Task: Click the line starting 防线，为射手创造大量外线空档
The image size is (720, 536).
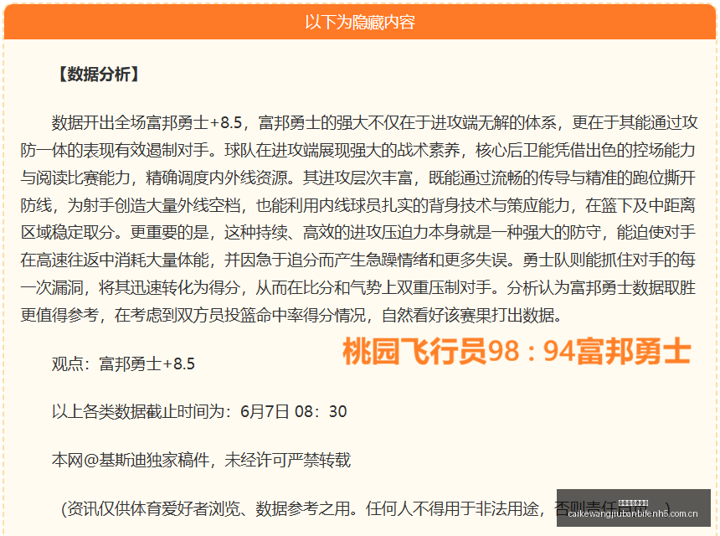Action: point(357,205)
